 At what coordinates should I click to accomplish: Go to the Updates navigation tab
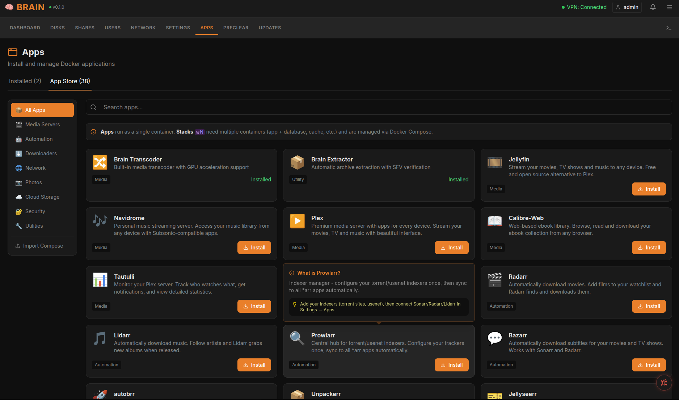pyautogui.click(x=270, y=28)
